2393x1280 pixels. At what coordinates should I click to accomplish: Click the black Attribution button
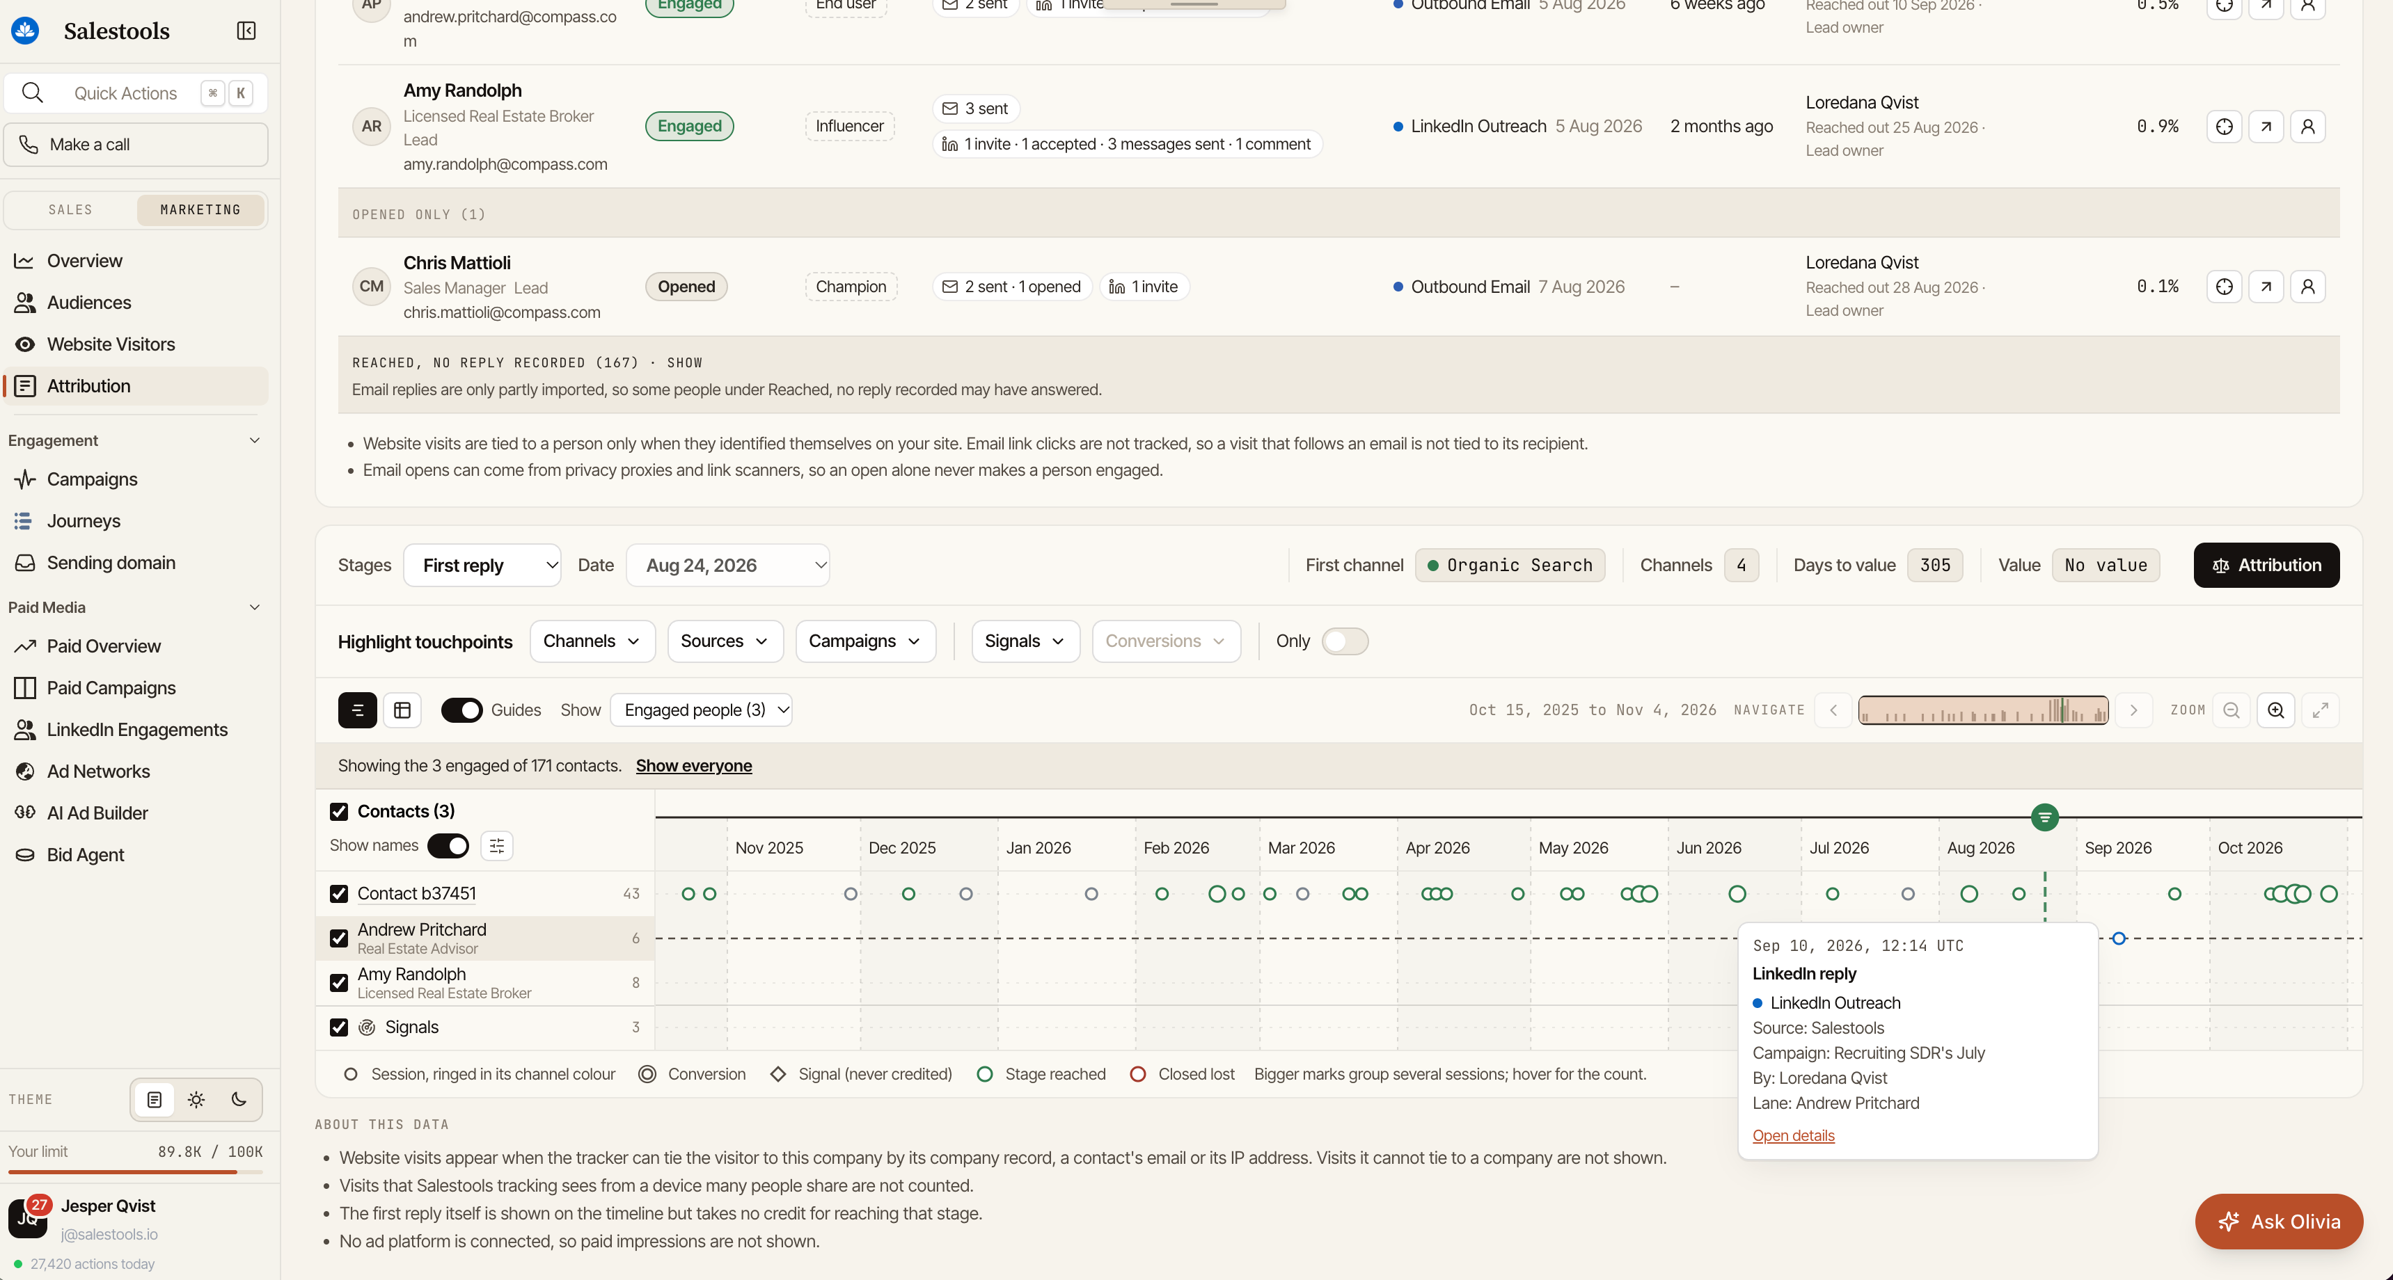point(2266,566)
